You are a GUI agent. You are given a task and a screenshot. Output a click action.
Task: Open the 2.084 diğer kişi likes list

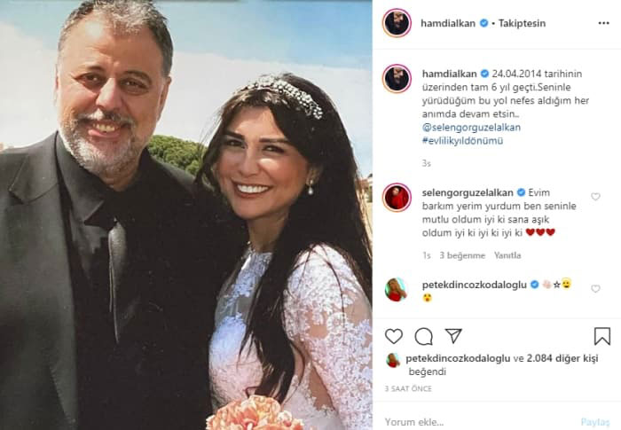(562, 358)
